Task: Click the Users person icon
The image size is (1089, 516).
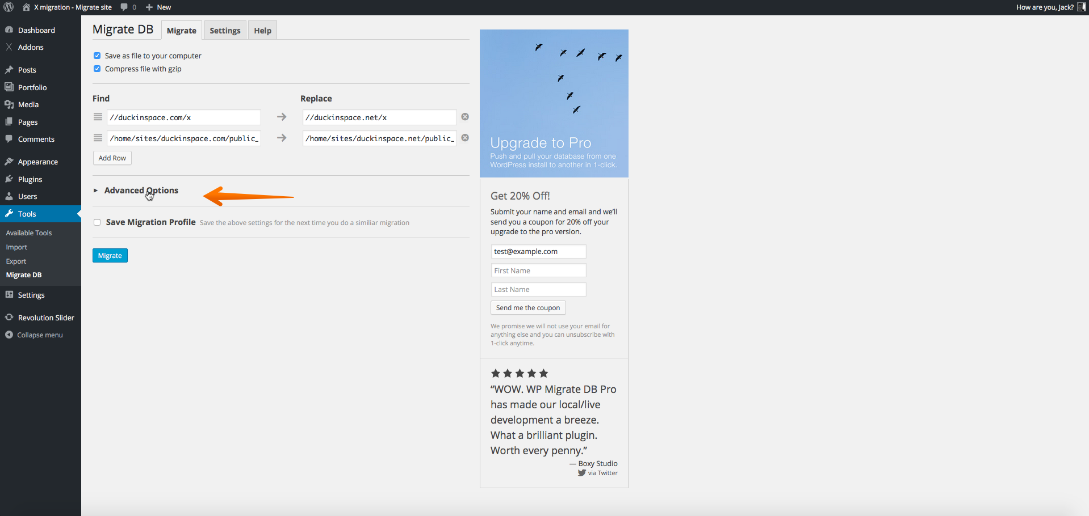Action: pyautogui.click(x=9, y=196)
